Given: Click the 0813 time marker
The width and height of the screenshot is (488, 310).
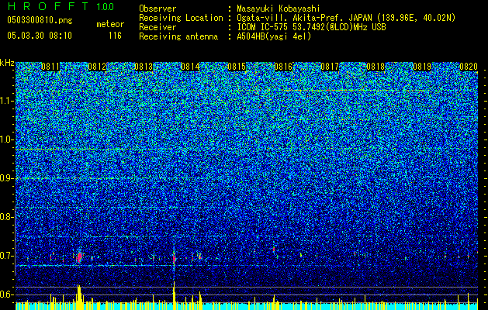Looking at the screenshot, I should coord(144,67).
